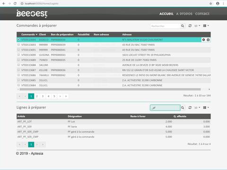Sort by the Commande column header

pyautogui.click(x=29, y=34)
